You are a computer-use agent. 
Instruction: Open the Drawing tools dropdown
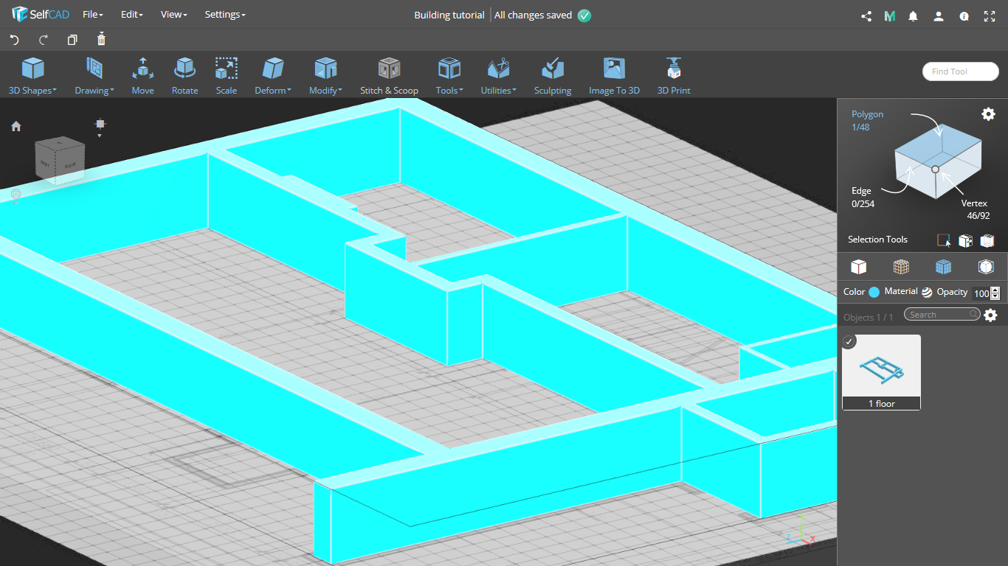click(x=94, y=77)
